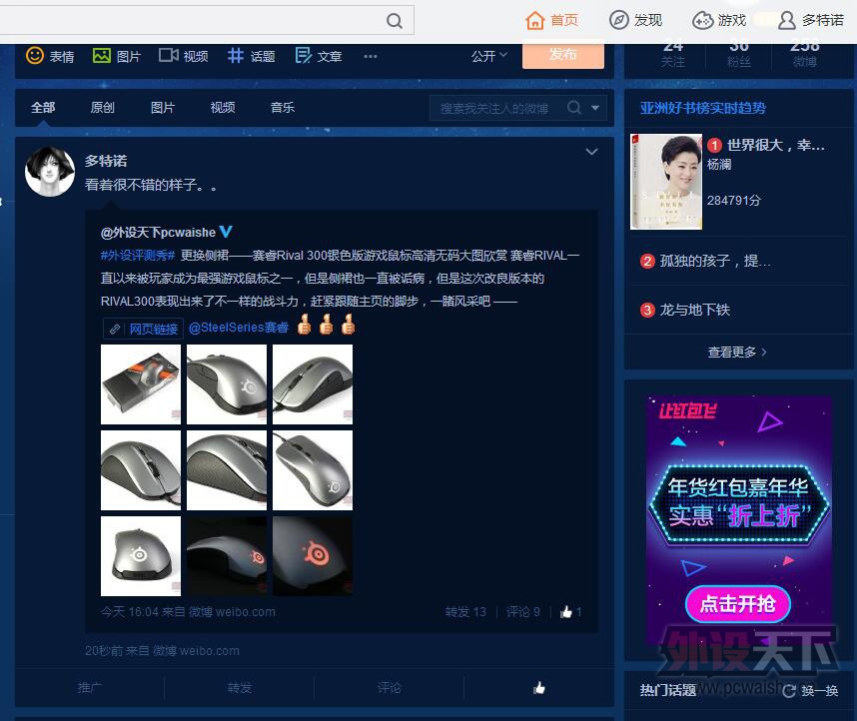Open 多特诺 user profile icon in top bar
The height and width of the screenshot is (721, 857).
(786, 20)
